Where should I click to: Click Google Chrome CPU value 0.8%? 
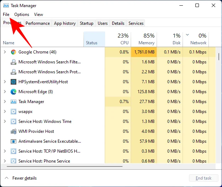pyautogui.click(x=124, y=52)
